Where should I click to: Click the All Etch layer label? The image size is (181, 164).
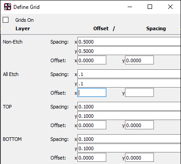pos(11,74)
